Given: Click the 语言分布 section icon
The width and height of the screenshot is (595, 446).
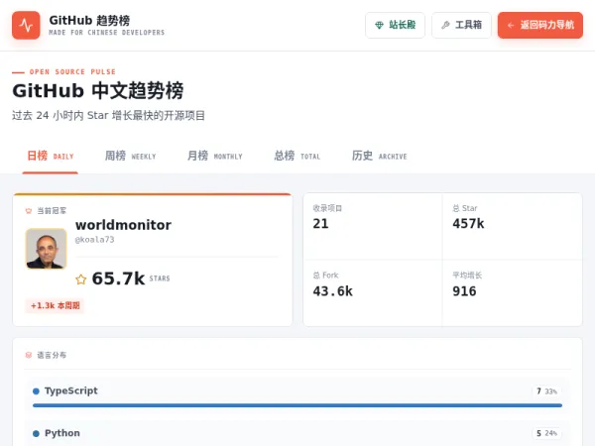Looking at the screenshot, I should [x=29, y=356].
